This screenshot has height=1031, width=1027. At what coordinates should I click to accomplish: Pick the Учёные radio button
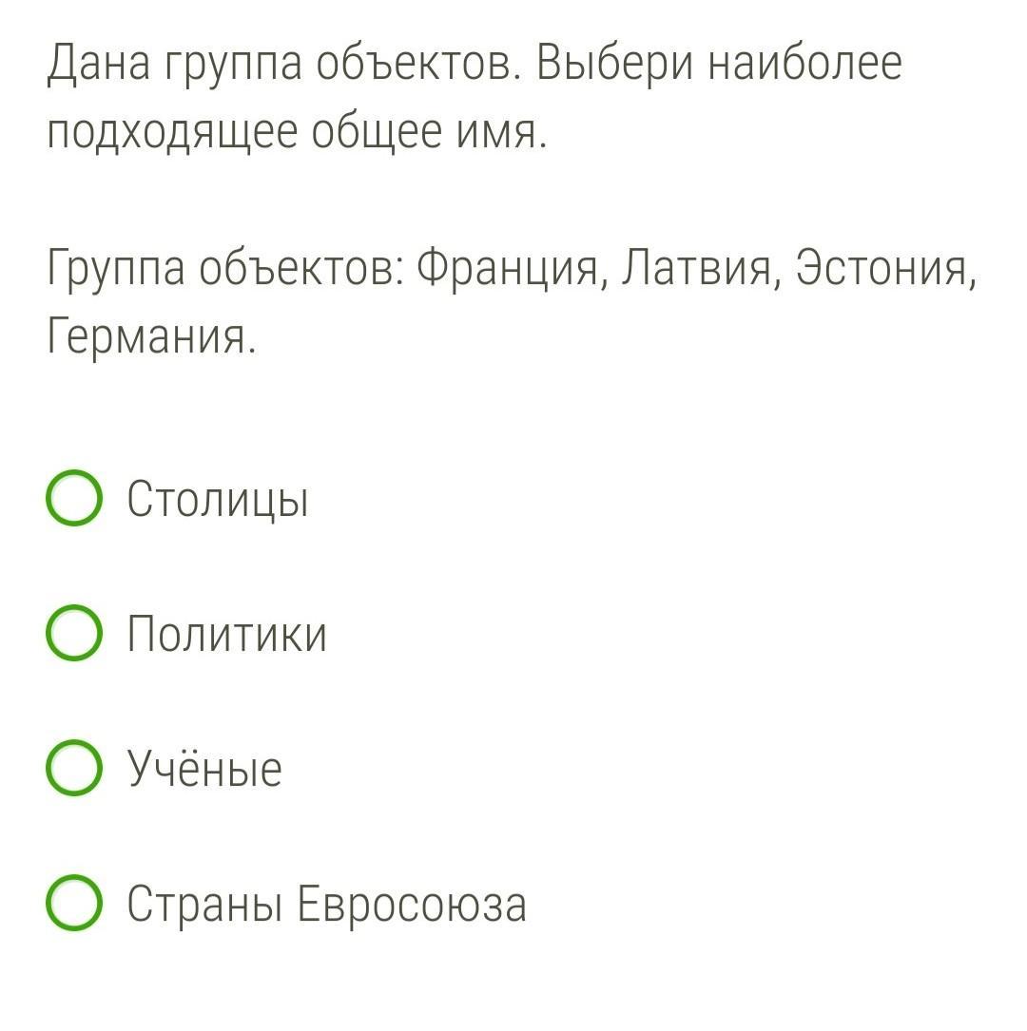[x=73, y=769]
